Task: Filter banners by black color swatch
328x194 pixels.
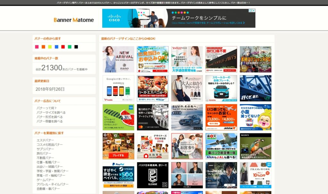Action: coord(76,47)
